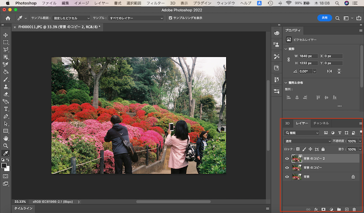364x213 pixels.
Task: Select the Clone Stamp tool
Action: [6, 87]
